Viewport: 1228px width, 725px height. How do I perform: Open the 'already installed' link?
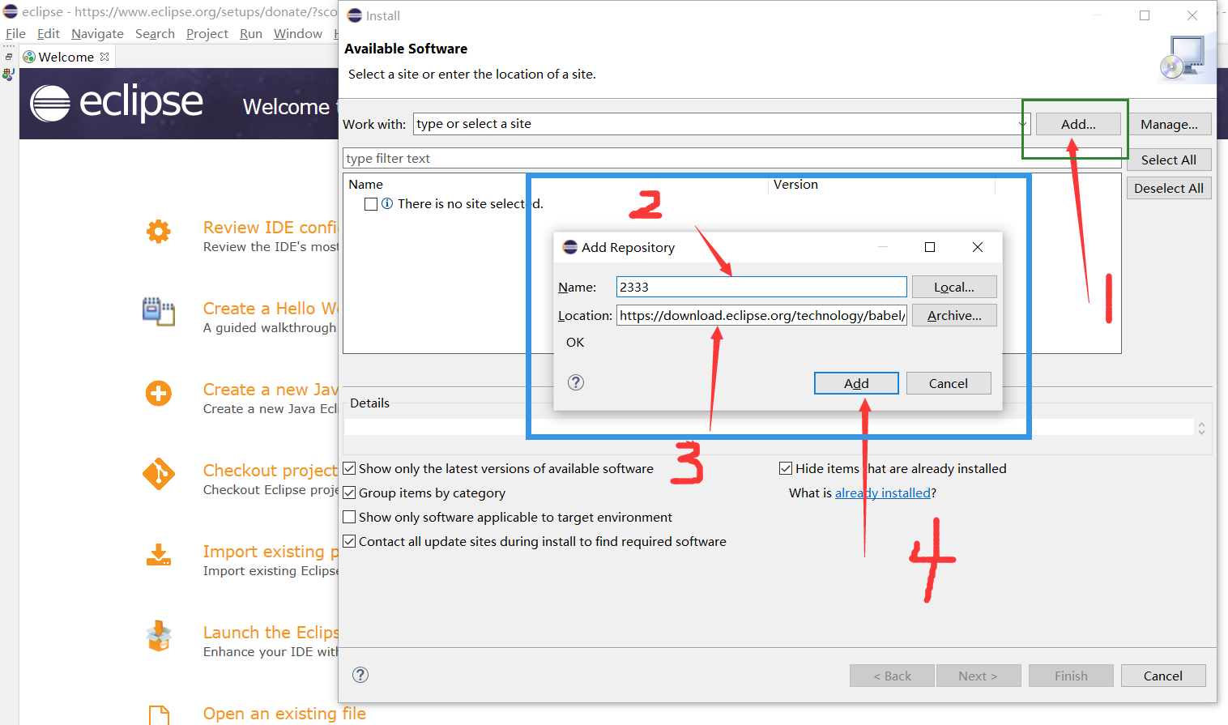pos(883,493)
